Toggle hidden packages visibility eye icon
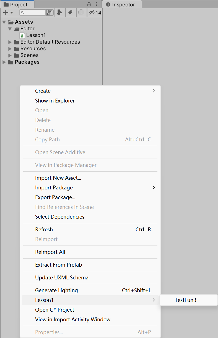The image size is (218, 338). [x=92, y=12]
